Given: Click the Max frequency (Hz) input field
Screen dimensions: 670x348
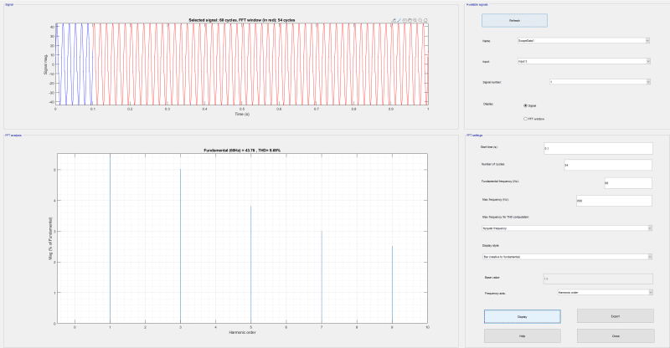Looking at the screenshot, I should tap(614, 201).
